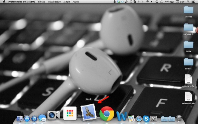
Task: Open Notification Center list icon
Action: click(193, 2)
